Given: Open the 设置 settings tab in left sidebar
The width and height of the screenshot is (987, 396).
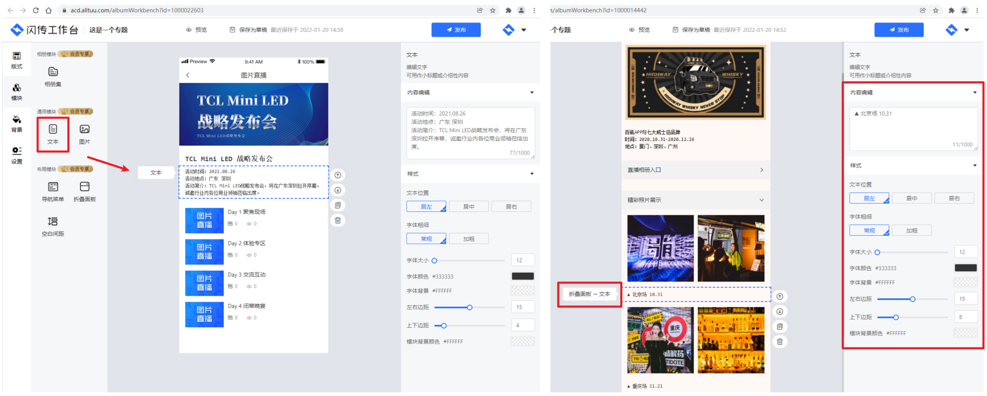Looking at the screenshot, I should [x=17, y=155].
